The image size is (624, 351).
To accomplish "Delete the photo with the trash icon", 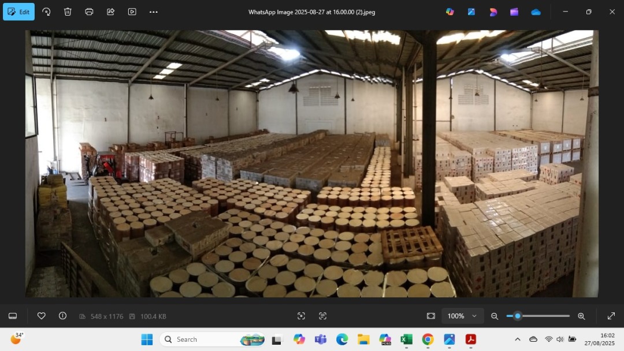I will pyautogui.click(x=68, y=12).
